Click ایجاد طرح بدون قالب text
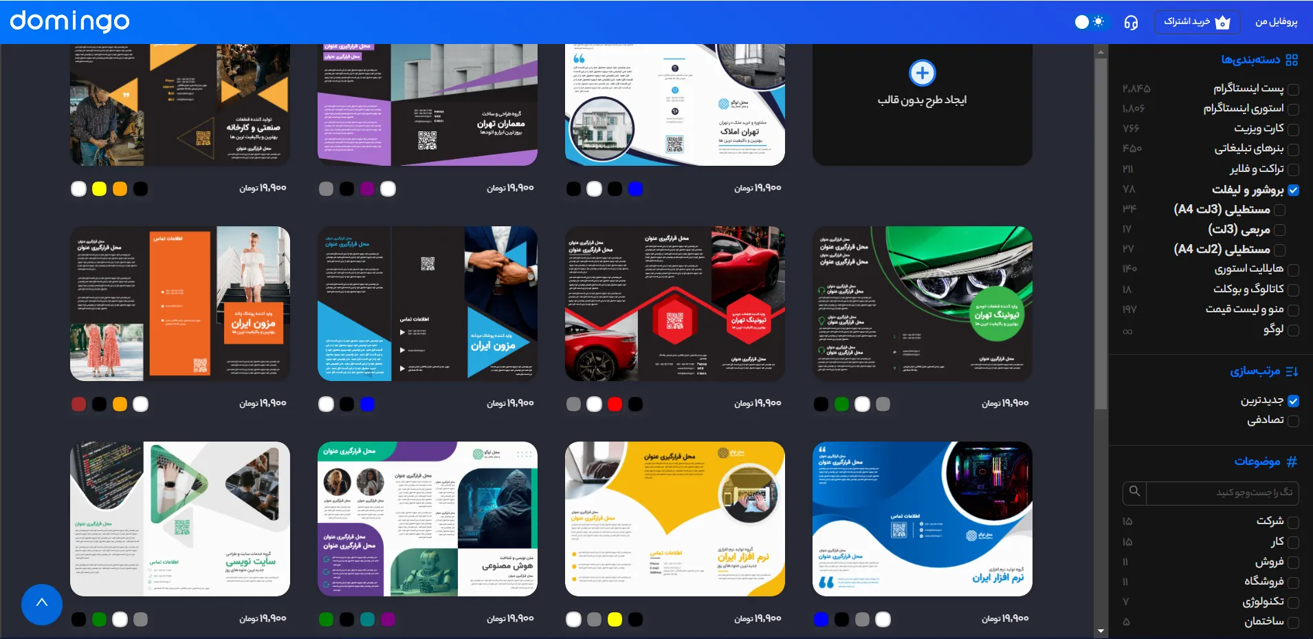 (x=922, y=100)
